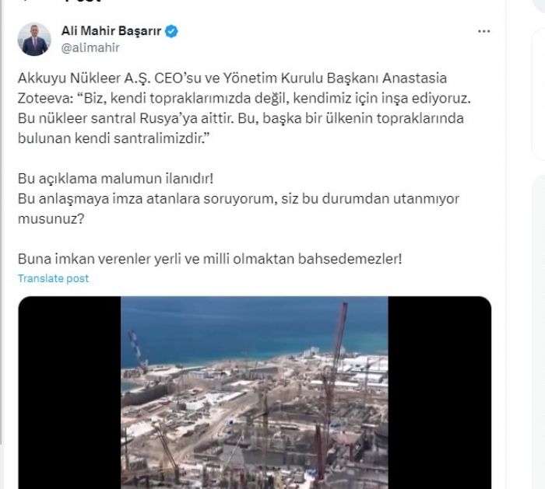Click the sentence ending 'utanmıyor musunuz?'

tap(238, 208)
